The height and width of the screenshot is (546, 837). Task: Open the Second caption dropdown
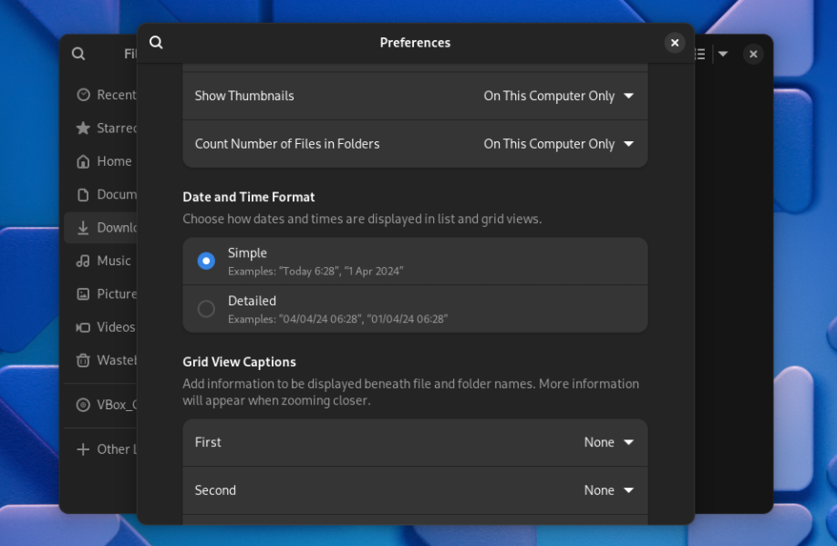608,490
